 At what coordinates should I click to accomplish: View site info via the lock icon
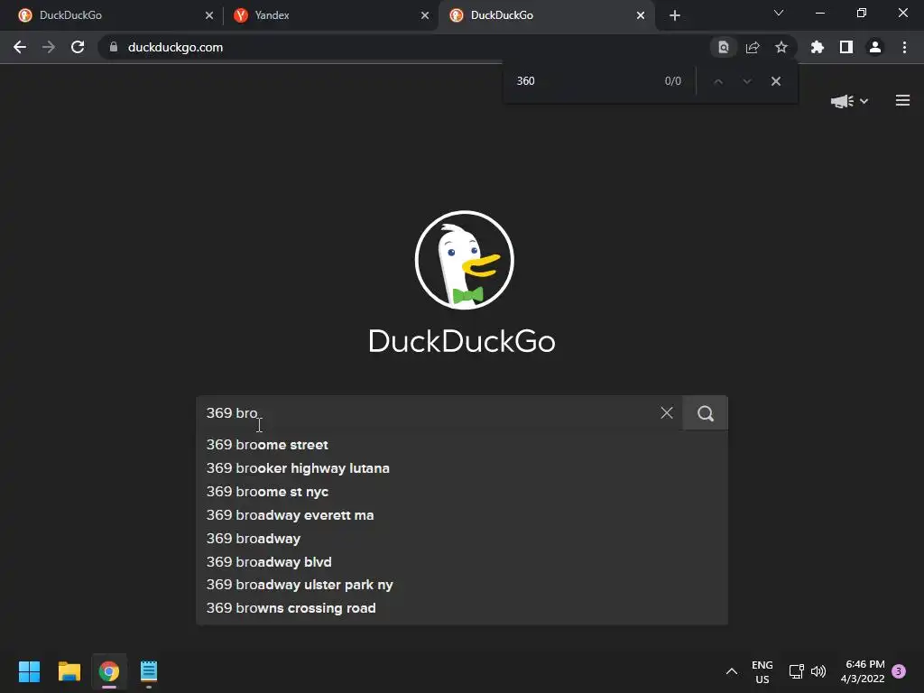pyautogui.click(x=114, y=47)
